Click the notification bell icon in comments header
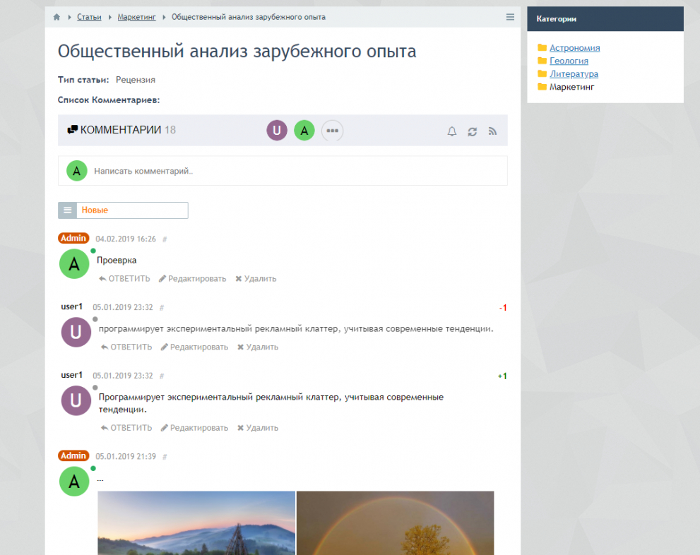Image resolution: width=700 pixels, height=555 pixels. (452, 131)
